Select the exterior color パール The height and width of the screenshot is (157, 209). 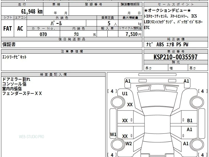pyautogui.click(x=56, y=23)
